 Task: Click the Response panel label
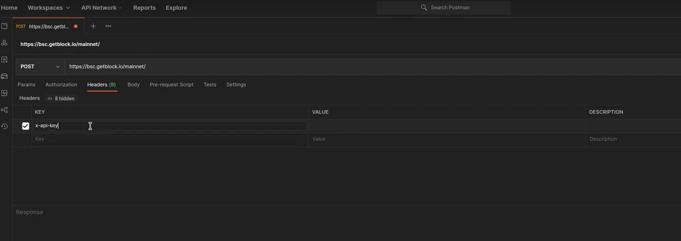click(29, 212)
